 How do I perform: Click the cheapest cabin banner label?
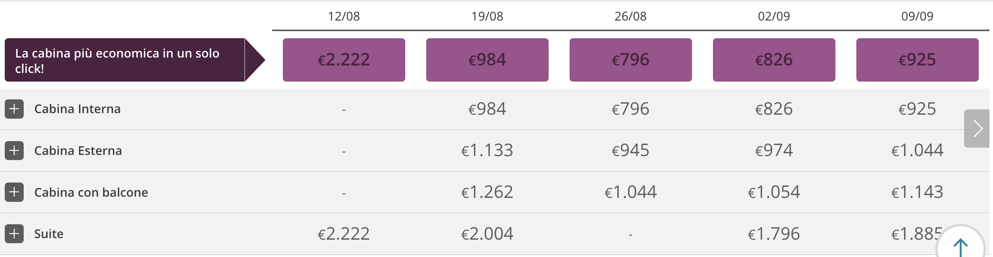tap(125, 60)
